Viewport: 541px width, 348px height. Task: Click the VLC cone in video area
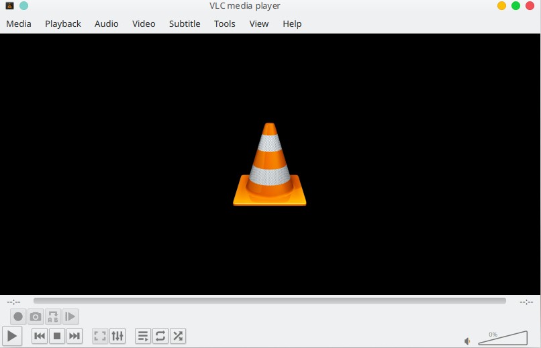point(269,164)
